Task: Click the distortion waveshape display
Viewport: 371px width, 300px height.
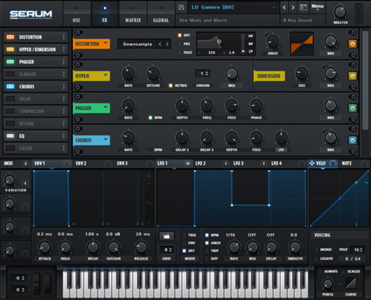Action: pos(302,44)
